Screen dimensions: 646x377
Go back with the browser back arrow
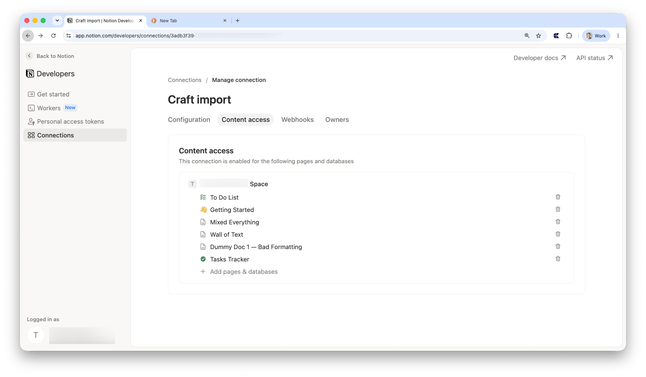tap(28, 36)
